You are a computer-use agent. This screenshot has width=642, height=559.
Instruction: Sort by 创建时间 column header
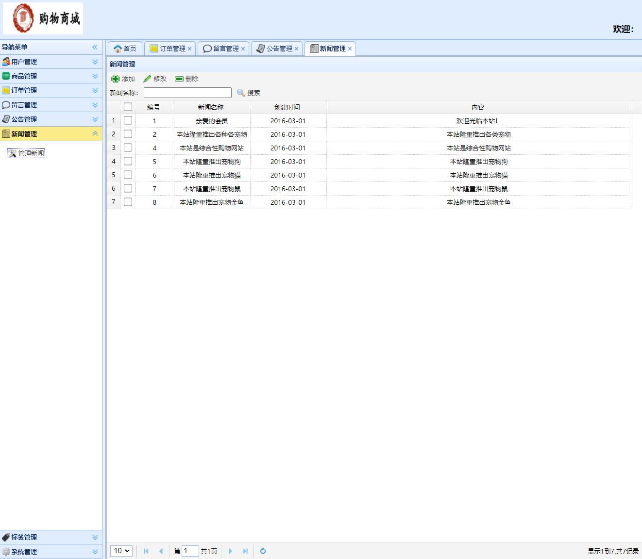tap(287, 107)
